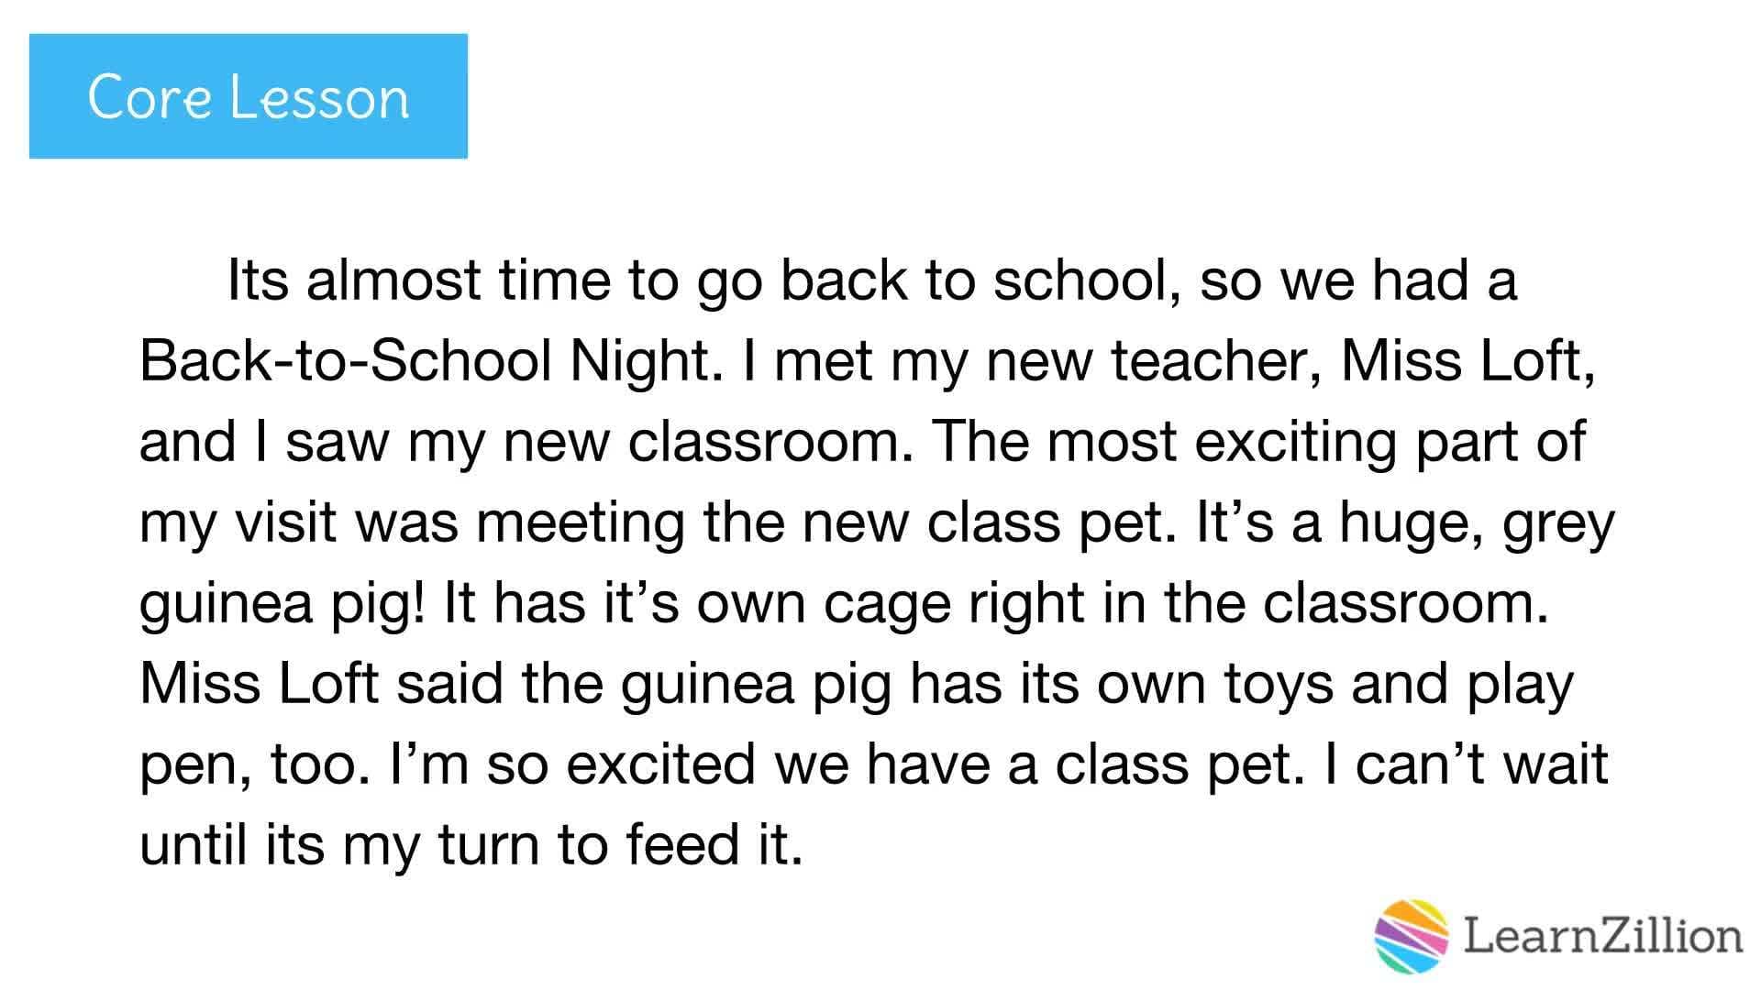Click the word "teacher," in the passage

click(x=1215, y=360)
